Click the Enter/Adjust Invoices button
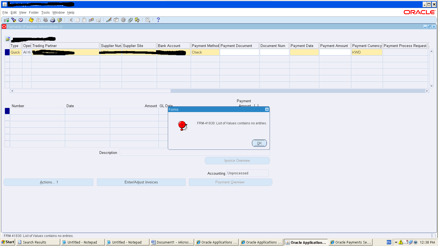438x246 pixels. point(141,182)
